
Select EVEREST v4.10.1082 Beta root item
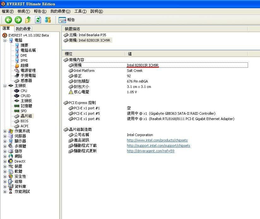pos(28,35)
